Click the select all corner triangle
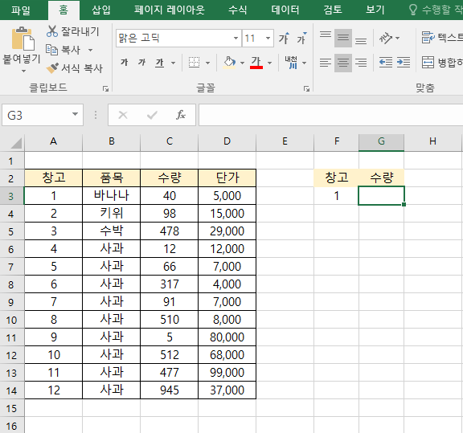Screen dimensions: 463x433 [15, 143]
